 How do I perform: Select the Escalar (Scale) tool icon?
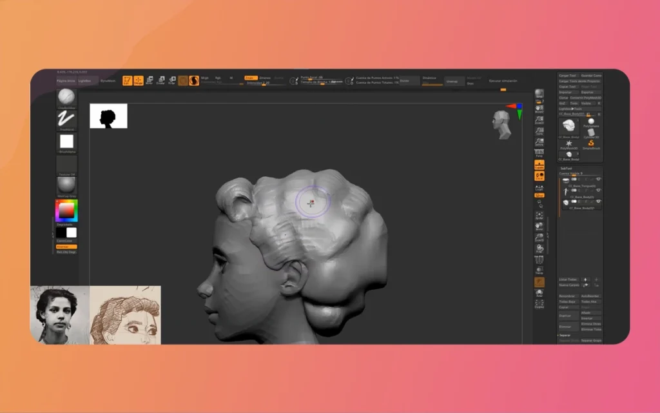(161, 79)
